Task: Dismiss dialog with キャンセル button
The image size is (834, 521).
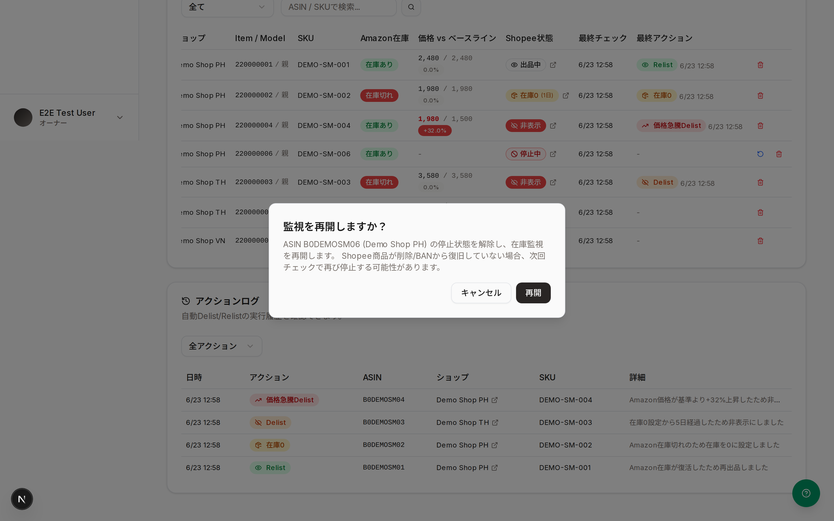Action: tap(481, 293)
